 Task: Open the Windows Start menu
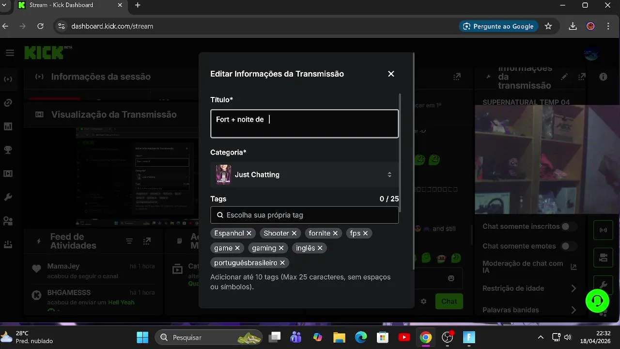click(142, 337)
